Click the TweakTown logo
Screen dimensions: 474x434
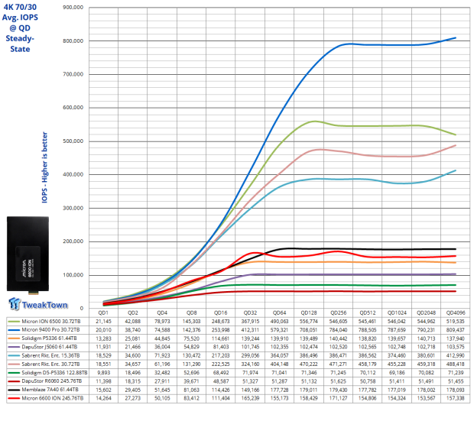(38, 304)
